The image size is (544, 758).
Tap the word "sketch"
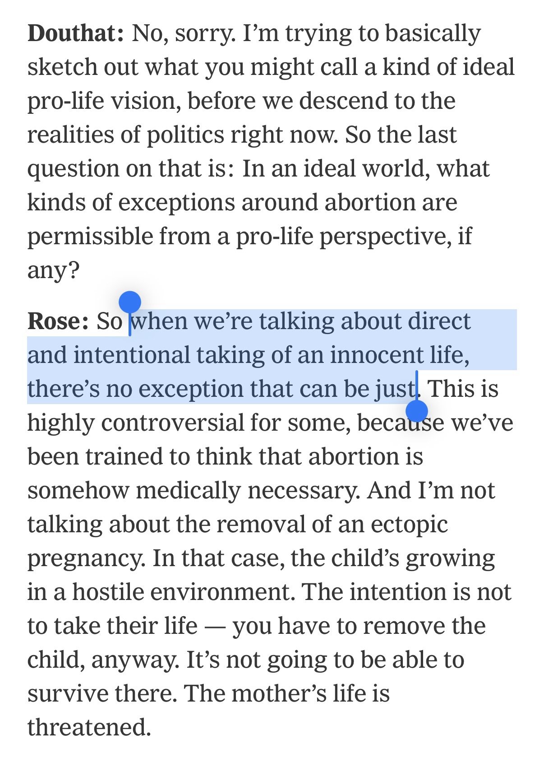(x=62, y=67)
